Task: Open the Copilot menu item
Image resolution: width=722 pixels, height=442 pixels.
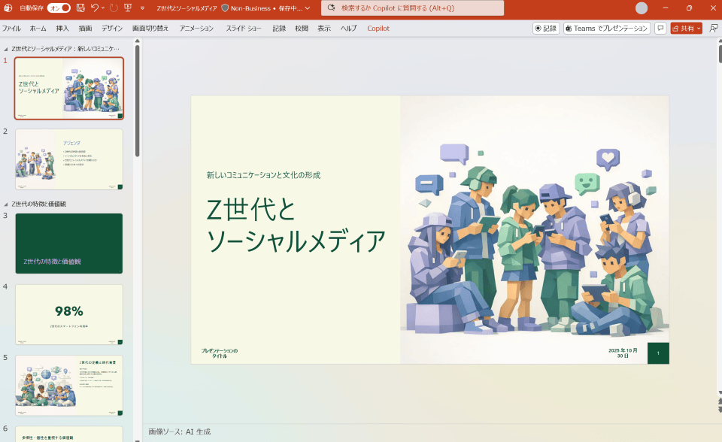Action: [x=377, y=28]
